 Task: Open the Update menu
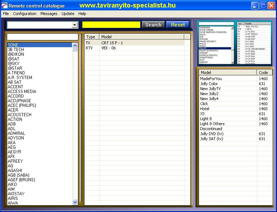pos(68,14)
